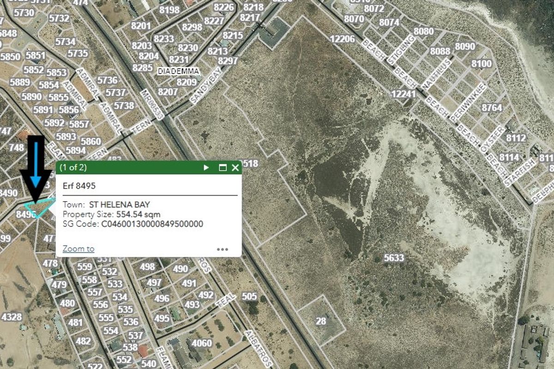Click parcel label 12206
This screenshot has height=369, width=554.
click(x=343, y=39)
